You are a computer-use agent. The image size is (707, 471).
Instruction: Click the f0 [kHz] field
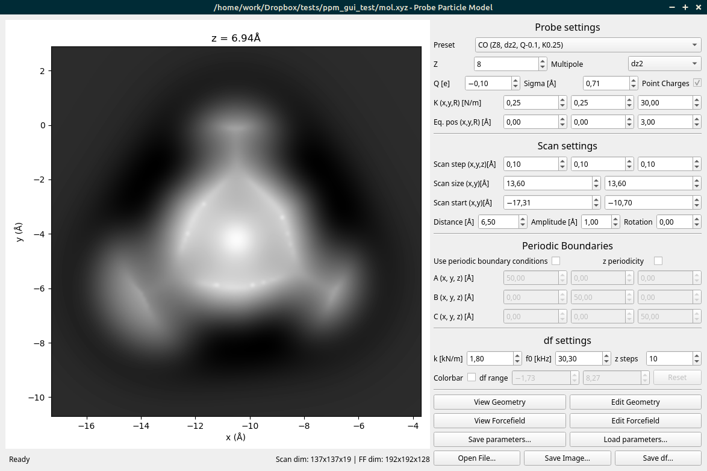579,358
